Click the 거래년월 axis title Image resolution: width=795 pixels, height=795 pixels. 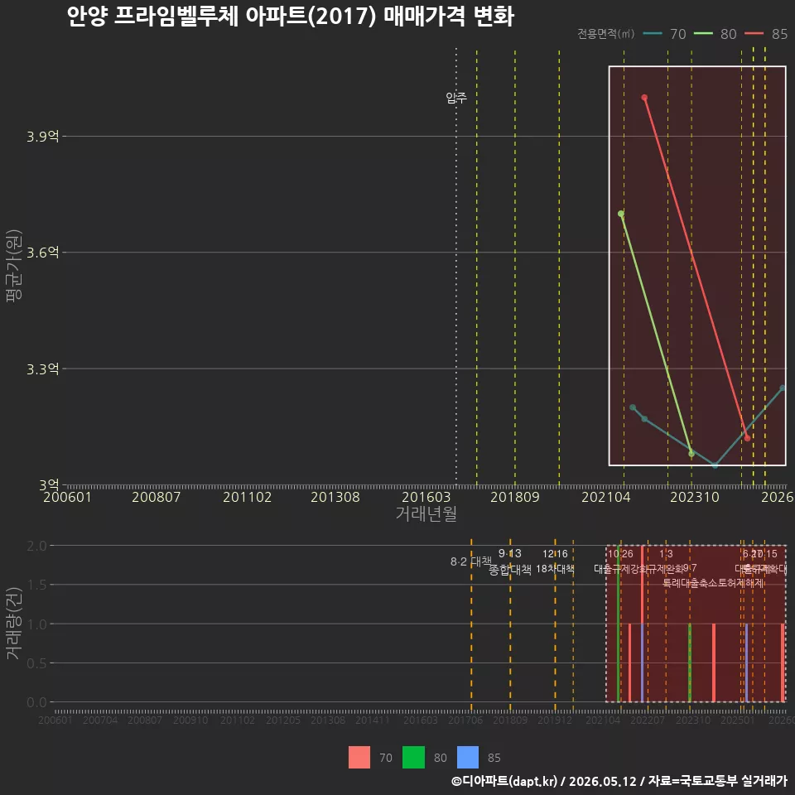coord(426,514)
